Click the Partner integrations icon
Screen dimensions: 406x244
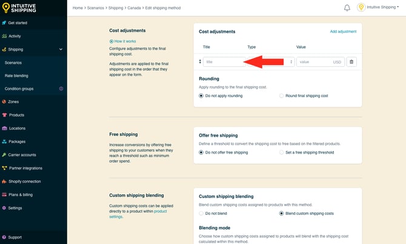(4, 168)
